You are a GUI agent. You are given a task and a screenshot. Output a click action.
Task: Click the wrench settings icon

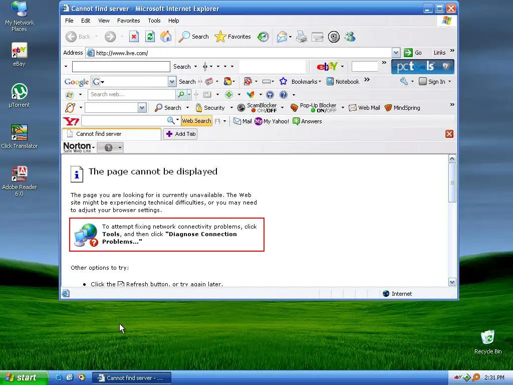[x=404, y=82]
